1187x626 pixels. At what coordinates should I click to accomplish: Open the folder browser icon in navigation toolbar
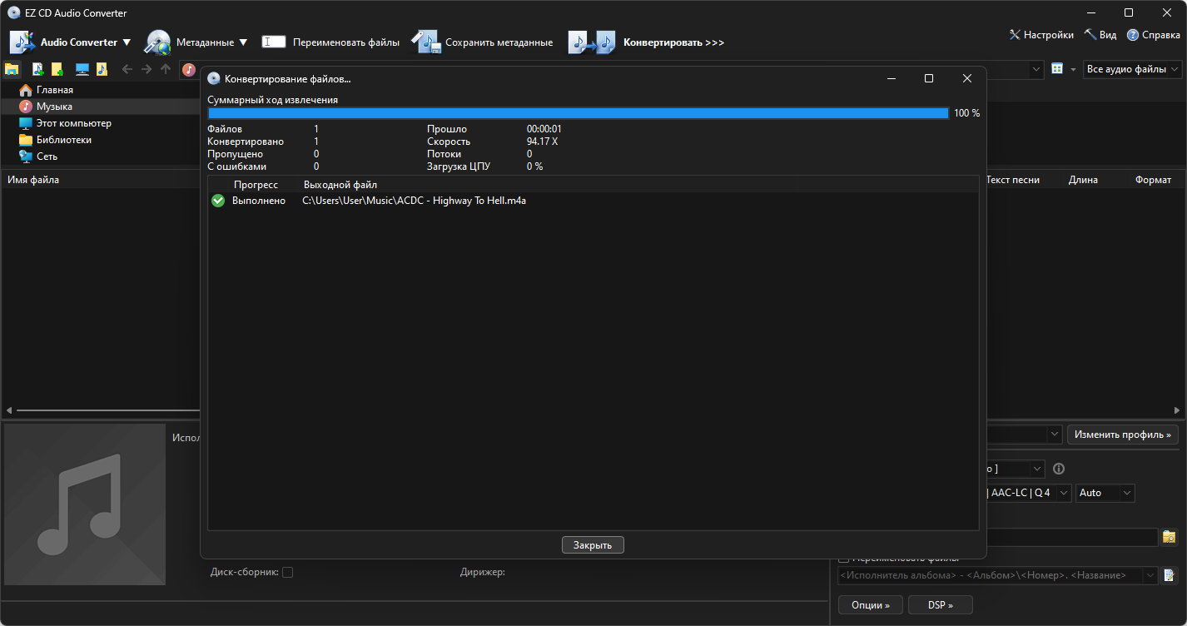coord(12,69)
